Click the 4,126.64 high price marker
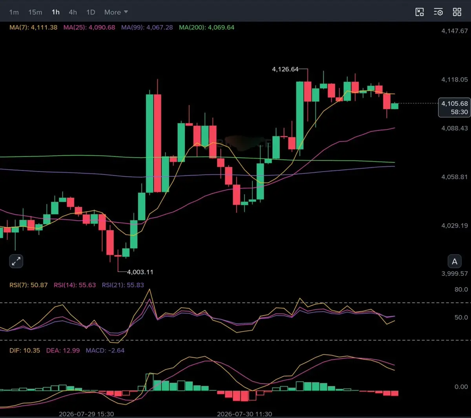The height and width of the screenshot is (418, 471). 285,69
